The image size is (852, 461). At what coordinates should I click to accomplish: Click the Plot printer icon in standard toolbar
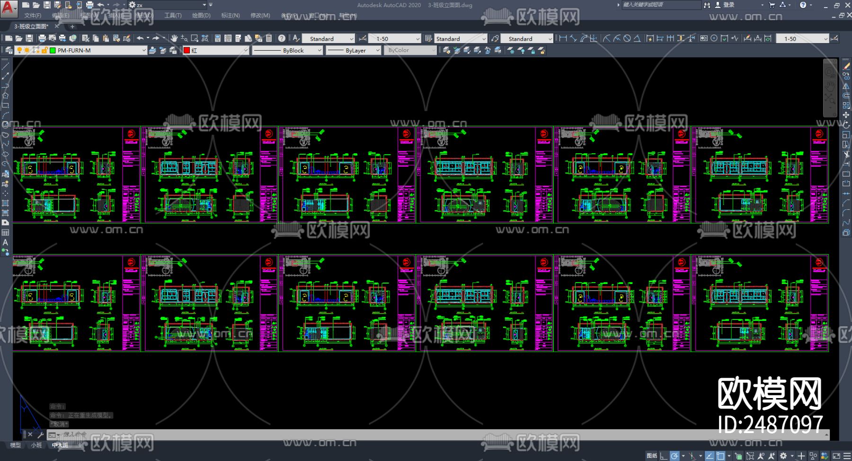pyautogui.click(x=42, y=38)
